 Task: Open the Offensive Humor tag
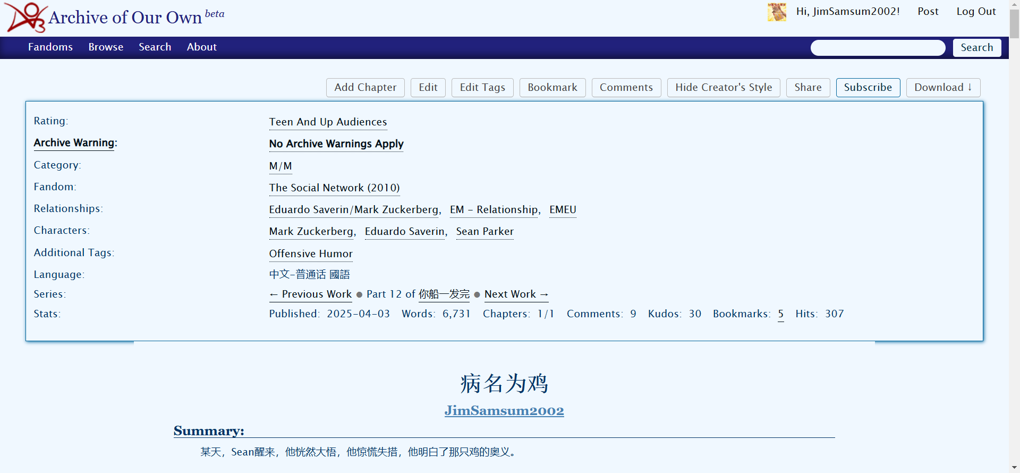coord(311,254)
